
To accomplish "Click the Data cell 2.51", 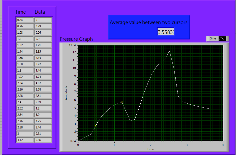I will [43, 96].
